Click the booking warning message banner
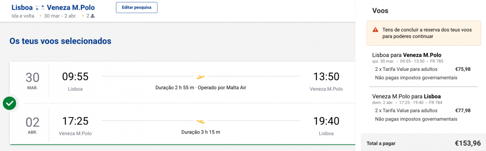 coord(424,33)
